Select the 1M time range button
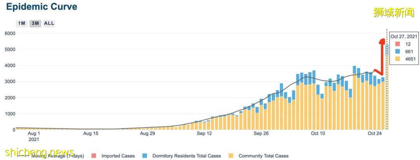Viewport: 420px width, 160px height. 21,23
